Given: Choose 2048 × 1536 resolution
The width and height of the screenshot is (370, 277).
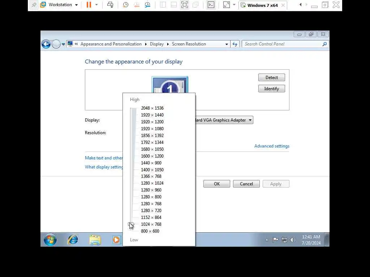Looking at the screenshot, I should coord(152,108).
